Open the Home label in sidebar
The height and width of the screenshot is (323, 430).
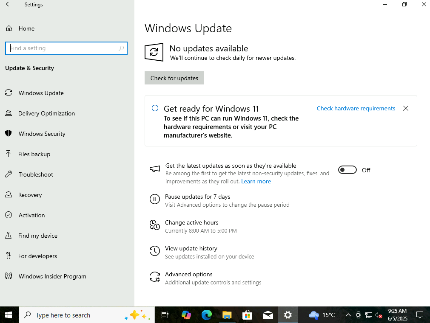coord(27,28)
